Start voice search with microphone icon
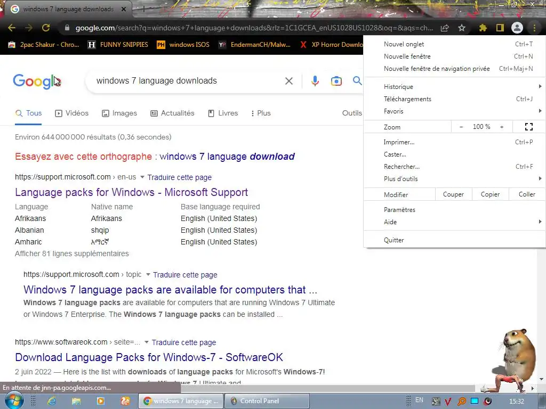The width and height of the screenshot is (546, 409). pyautogui.click(x=315, y=81)
